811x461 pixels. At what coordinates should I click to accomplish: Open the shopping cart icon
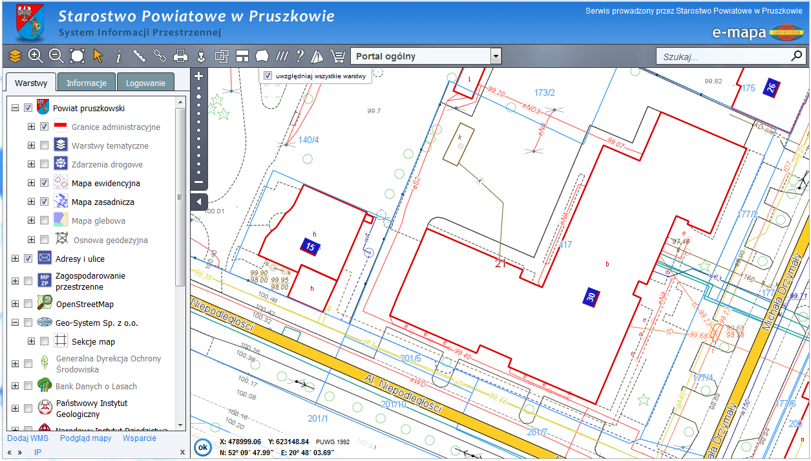click(x=337, y=56)
